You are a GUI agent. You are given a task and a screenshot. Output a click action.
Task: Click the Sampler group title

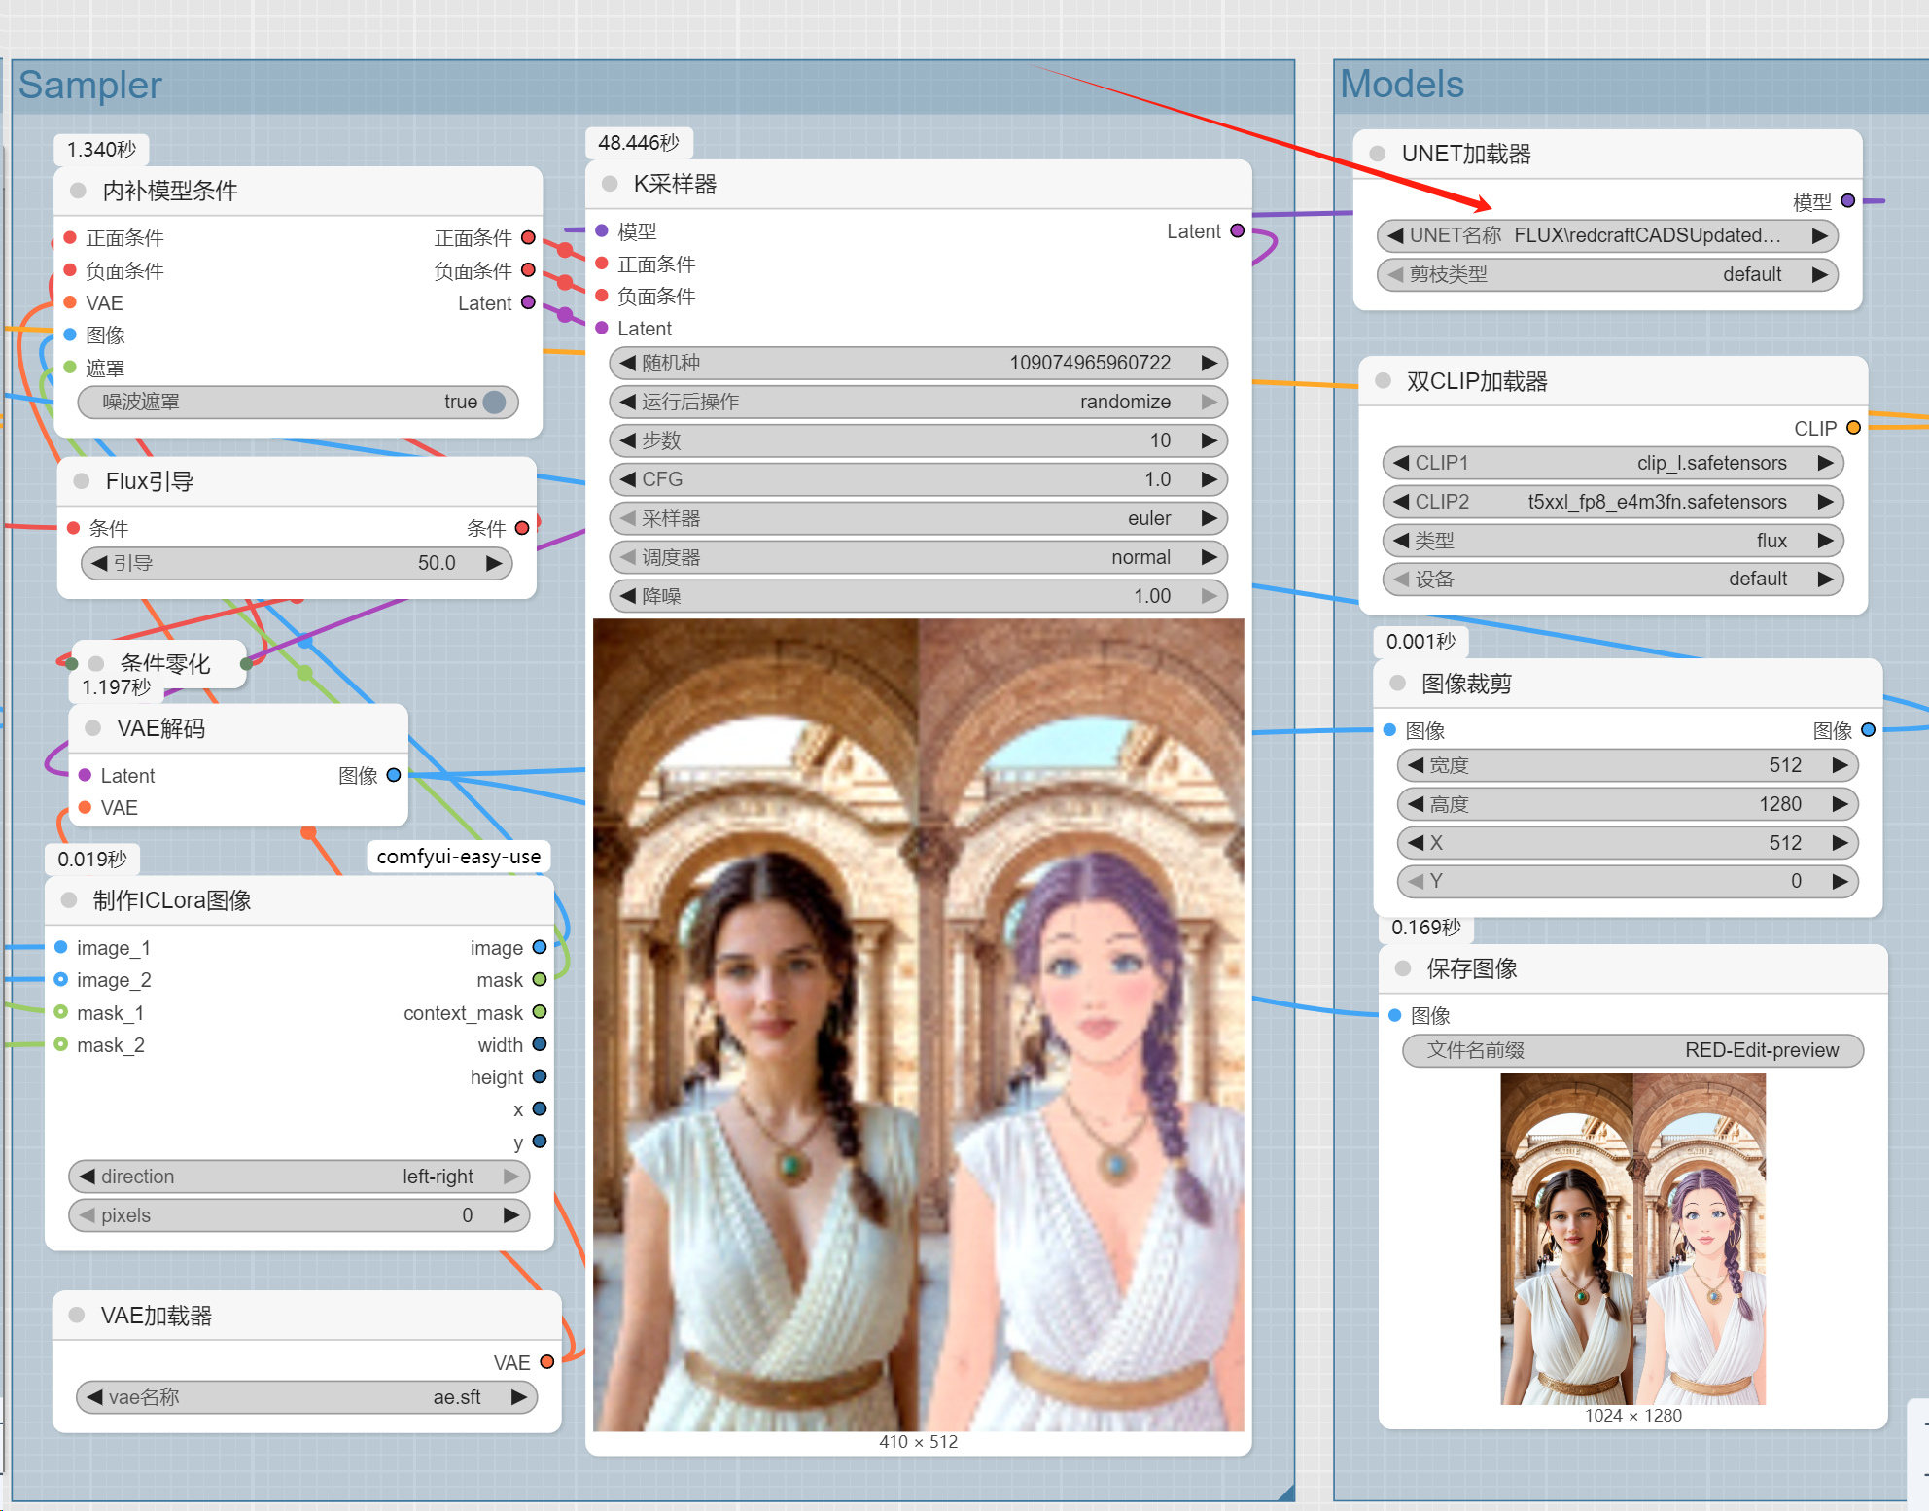pos(89,86)
